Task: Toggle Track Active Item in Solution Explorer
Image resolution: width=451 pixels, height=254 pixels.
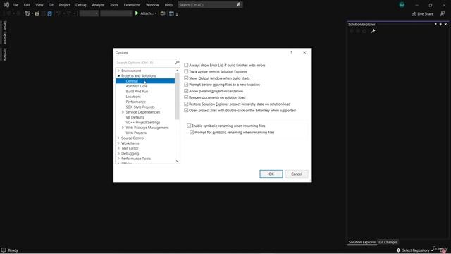Action: [x=186, y=71]
